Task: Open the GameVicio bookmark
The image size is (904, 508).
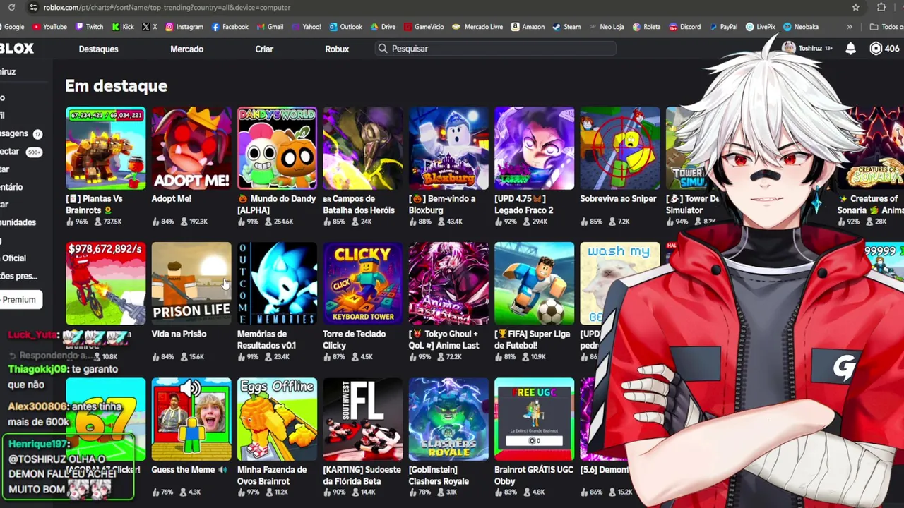Action: pos(424,27)
